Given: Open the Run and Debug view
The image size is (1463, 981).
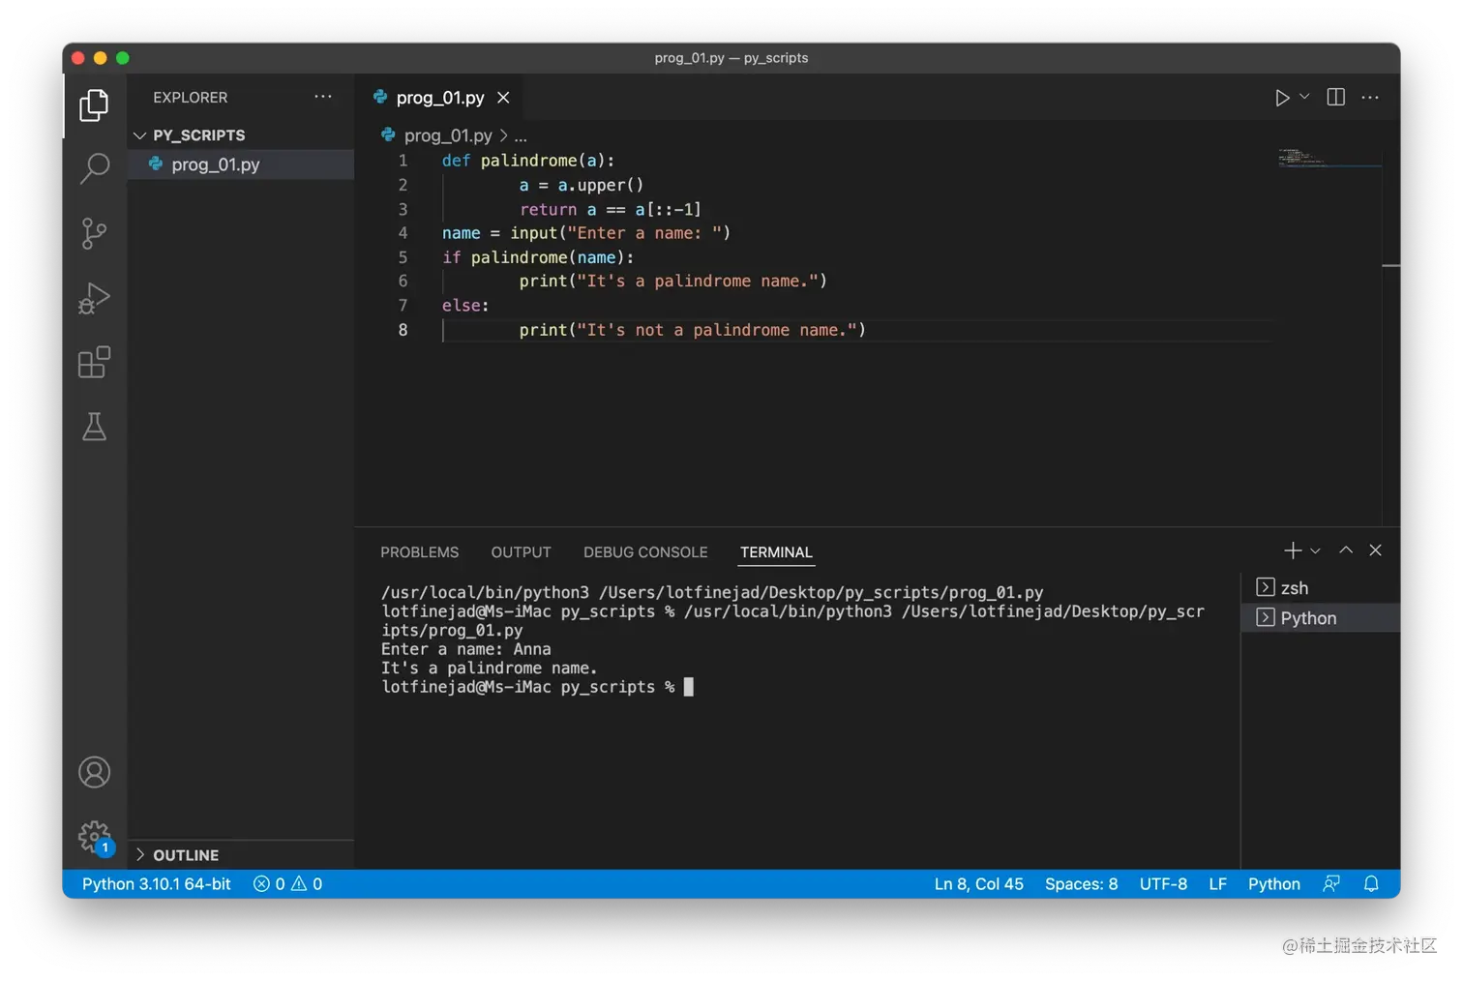Looking at the screenshot, I should pyautogui.click(x=94, y=298).
